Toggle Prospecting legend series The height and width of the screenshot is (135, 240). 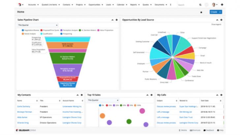[66, 34]
